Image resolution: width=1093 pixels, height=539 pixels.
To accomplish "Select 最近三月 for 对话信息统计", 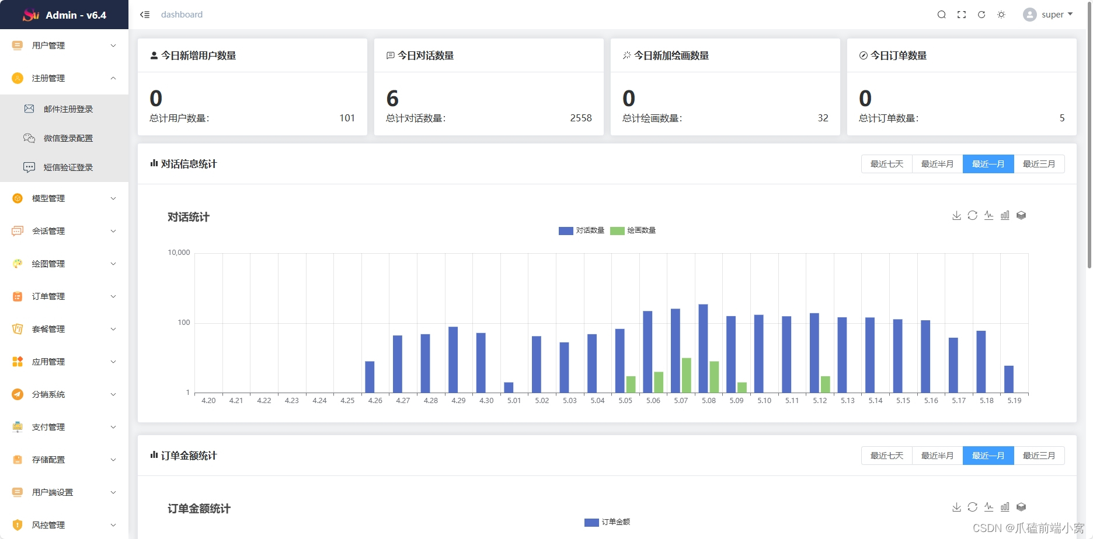I will pos(1039,164).
